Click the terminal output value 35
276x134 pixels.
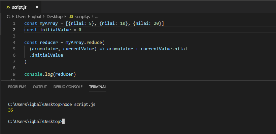[10, 110]
